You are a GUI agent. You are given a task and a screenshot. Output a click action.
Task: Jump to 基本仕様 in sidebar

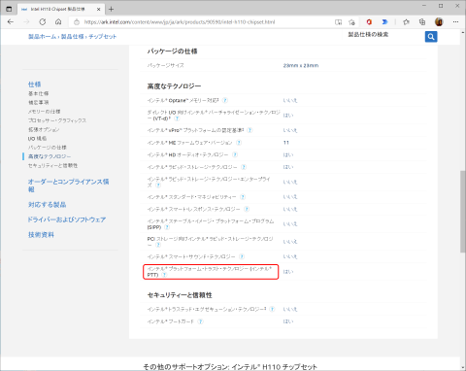pyautogui.click(x=38, y=93)
